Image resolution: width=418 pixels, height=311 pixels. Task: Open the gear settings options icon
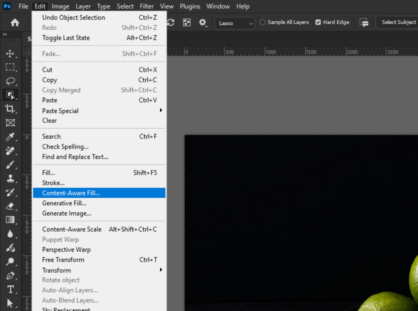pyautogui.click(x=202, y=22)
